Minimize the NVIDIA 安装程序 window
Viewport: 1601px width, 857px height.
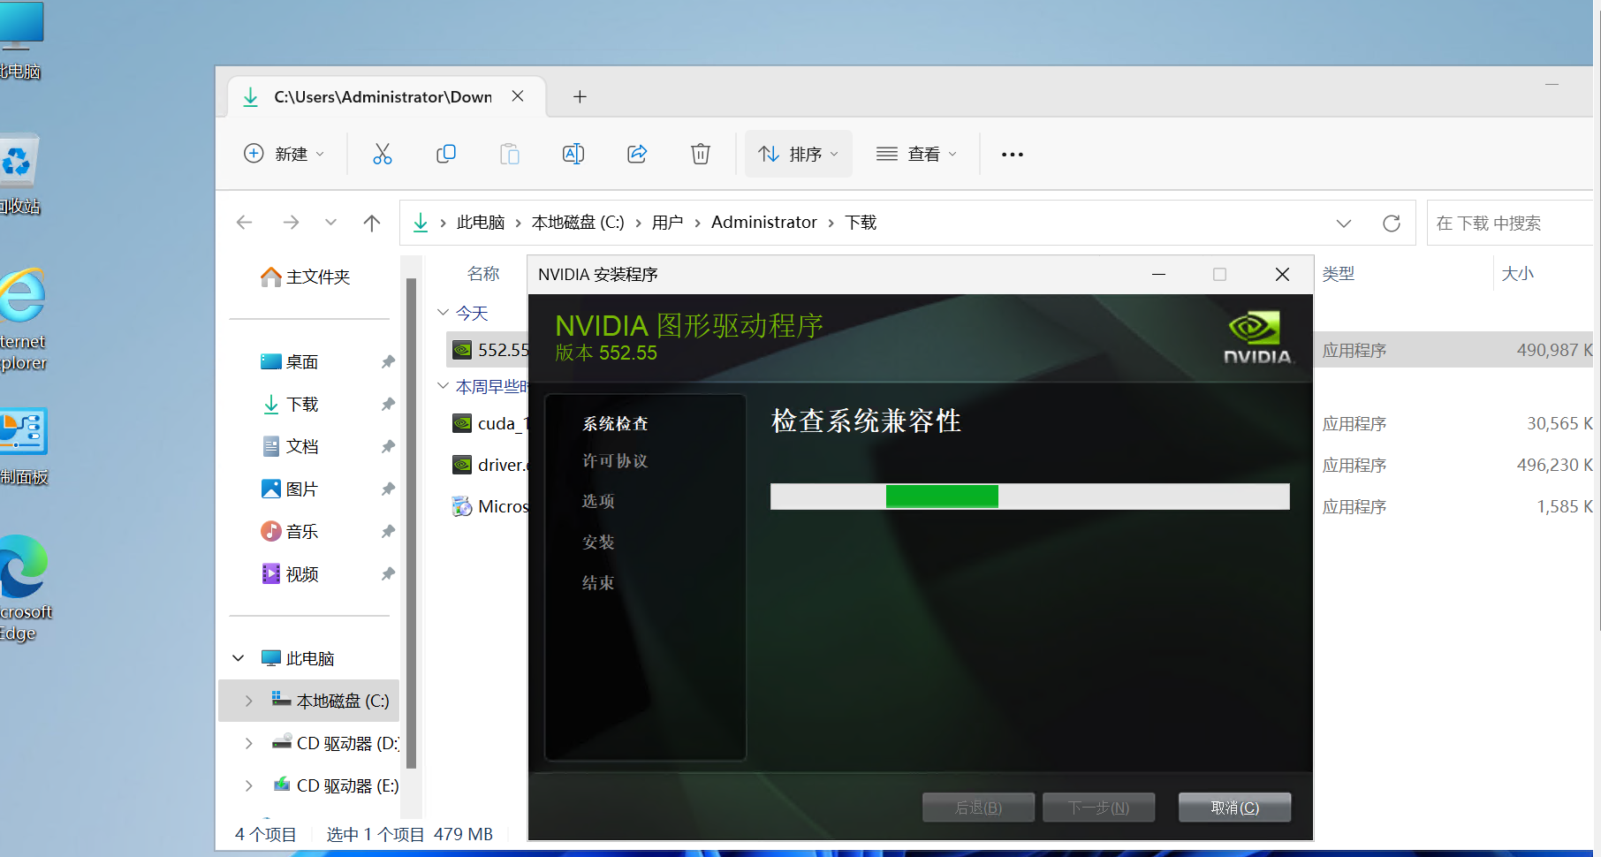click(x=1158, y=275)
